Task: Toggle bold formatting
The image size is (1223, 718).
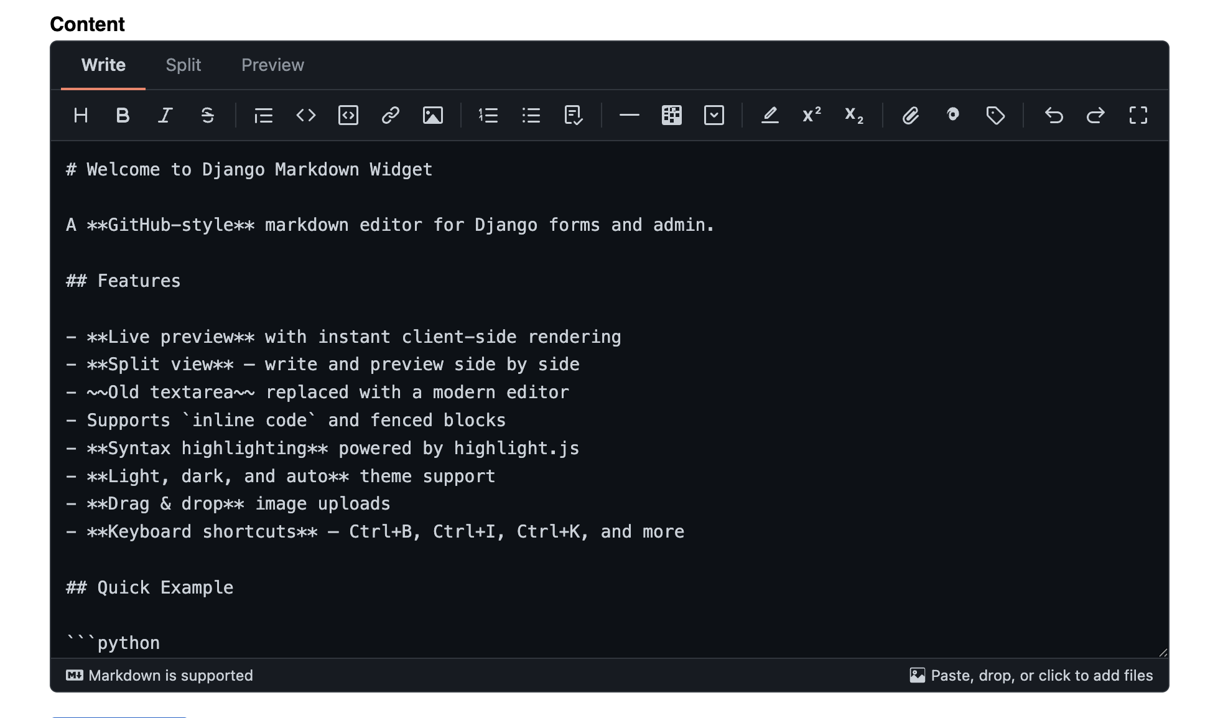Action: tap(123, 115)
